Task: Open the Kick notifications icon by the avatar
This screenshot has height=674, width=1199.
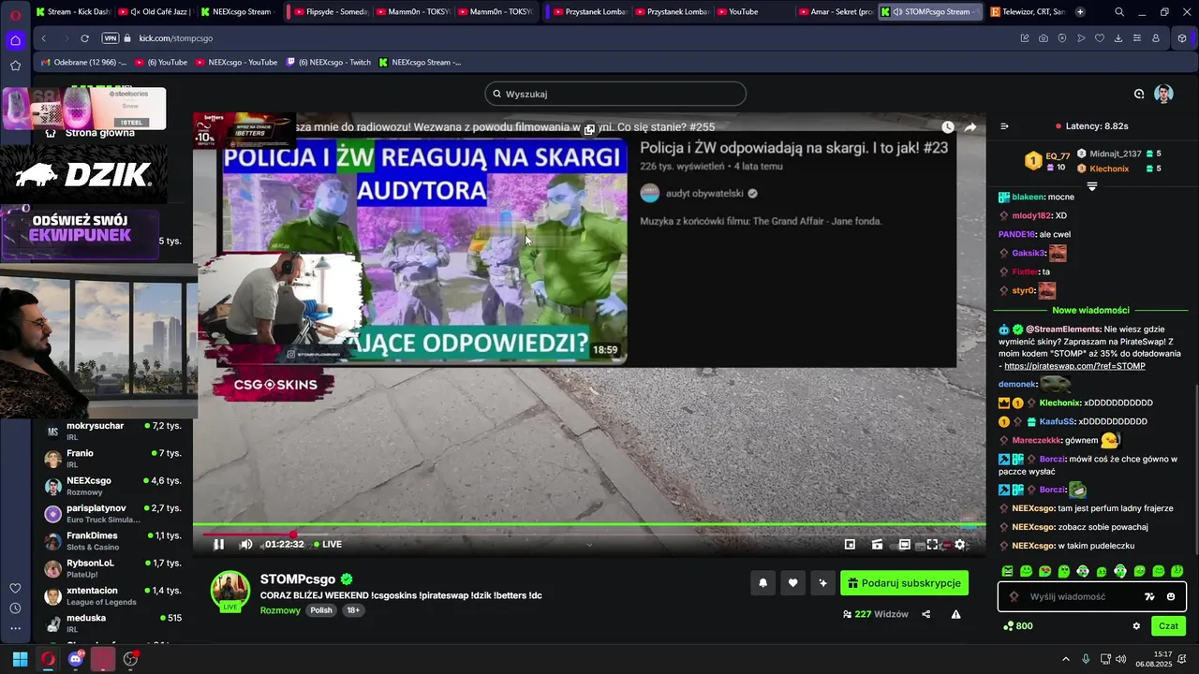Action: click(x=1139, y=94)
